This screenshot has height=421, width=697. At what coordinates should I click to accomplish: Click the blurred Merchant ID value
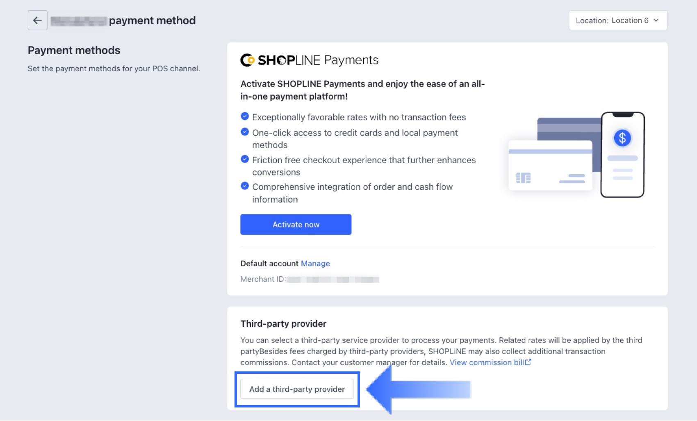[333, 280]
